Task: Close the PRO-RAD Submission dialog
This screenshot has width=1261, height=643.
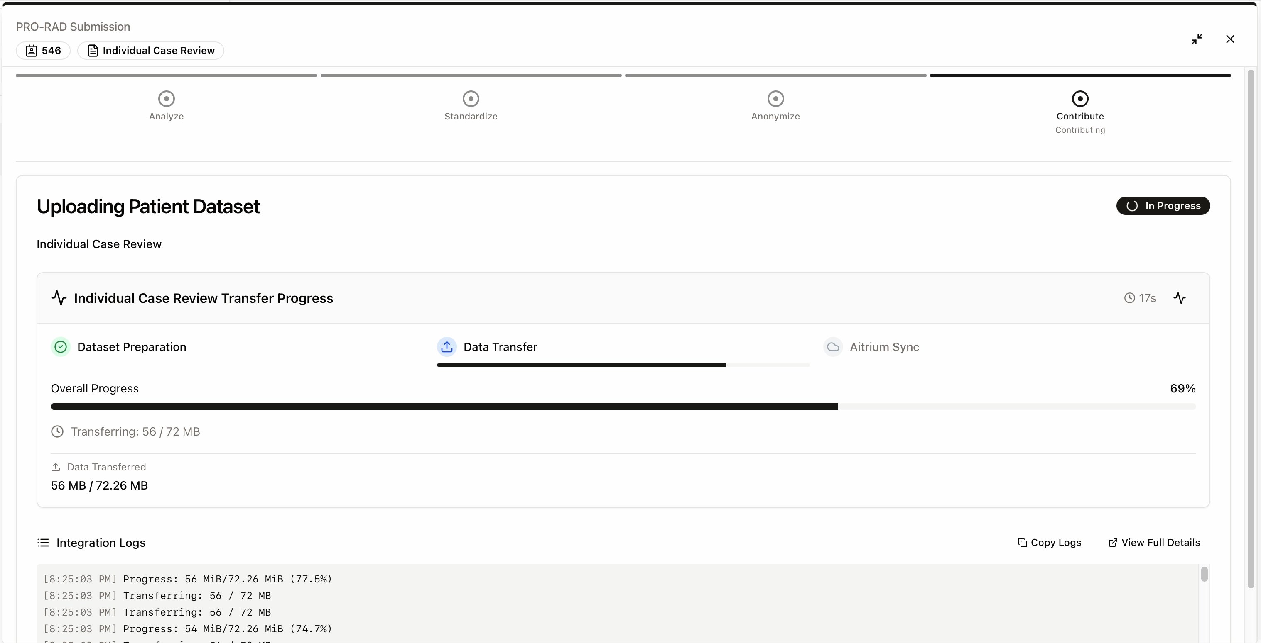Action: click(1230, 39)
